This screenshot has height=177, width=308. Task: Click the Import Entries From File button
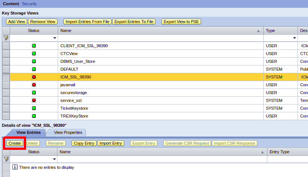pos(87,22)
